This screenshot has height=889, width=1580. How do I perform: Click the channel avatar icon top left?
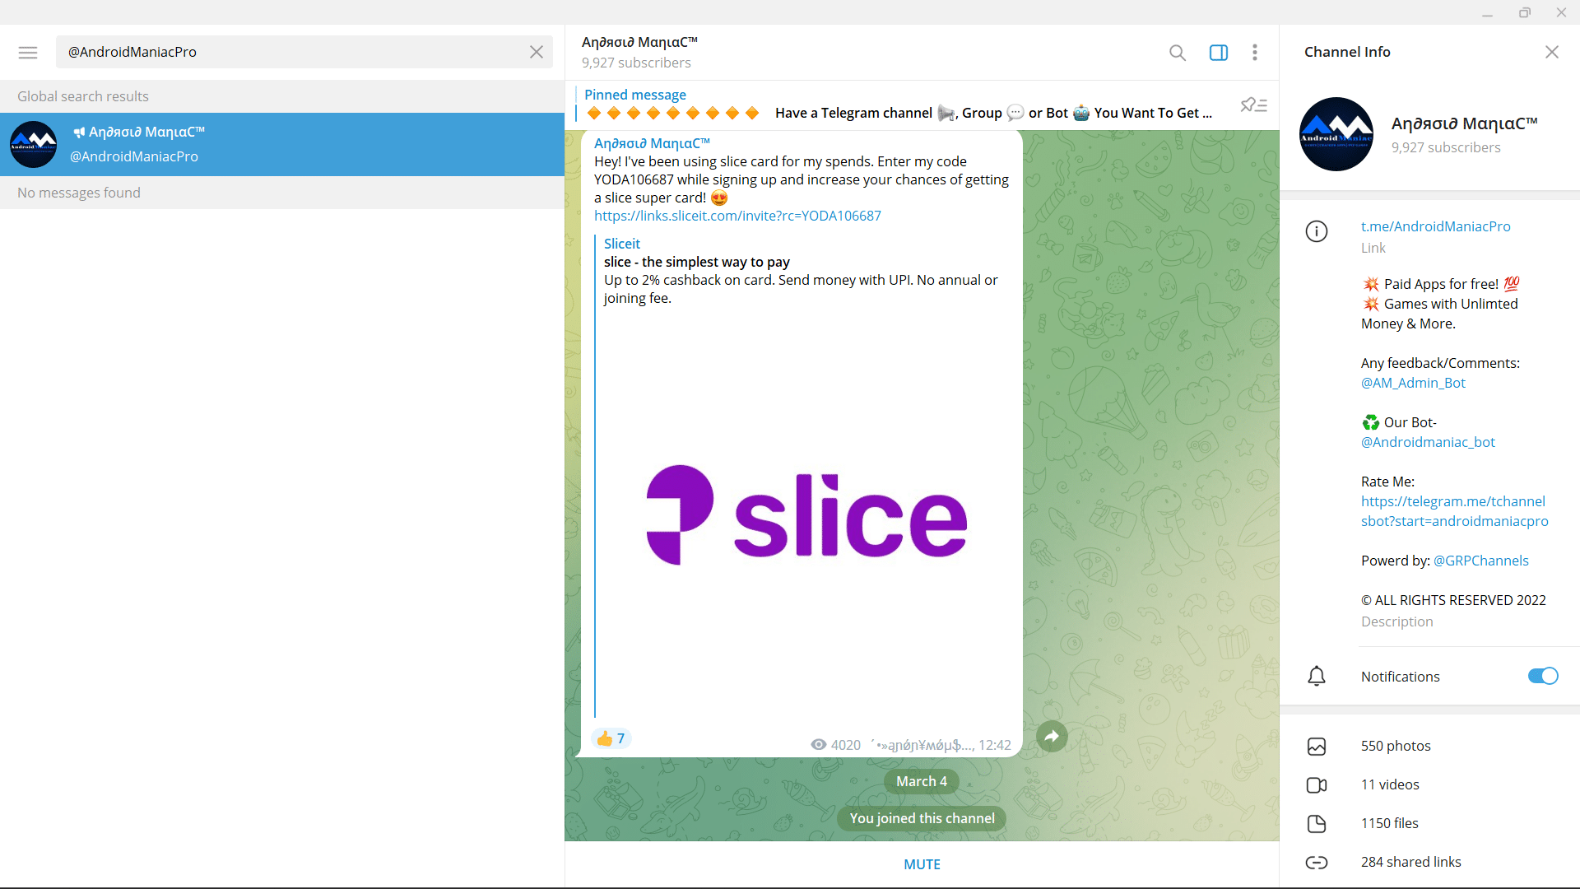coord(34,142)
